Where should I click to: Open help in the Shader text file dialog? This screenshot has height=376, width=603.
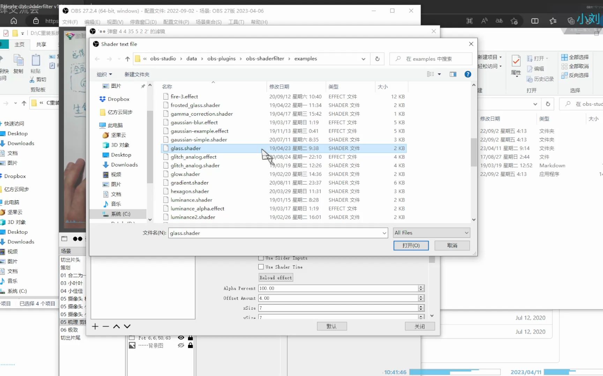tap(468, 74)
